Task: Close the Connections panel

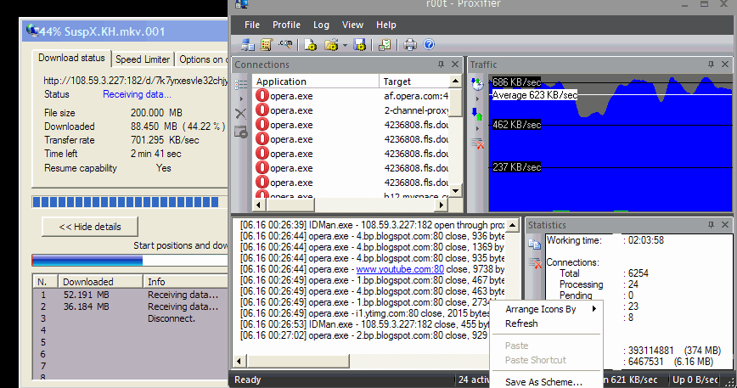Action: coord(455,65)
